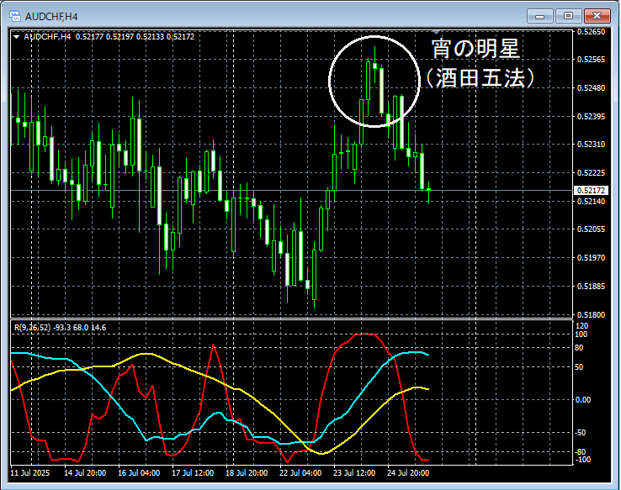The width and height of the screenshot is (621, 490).
Task: Click the 11 Jul 2025 date label
Action: tap(30, 473)
